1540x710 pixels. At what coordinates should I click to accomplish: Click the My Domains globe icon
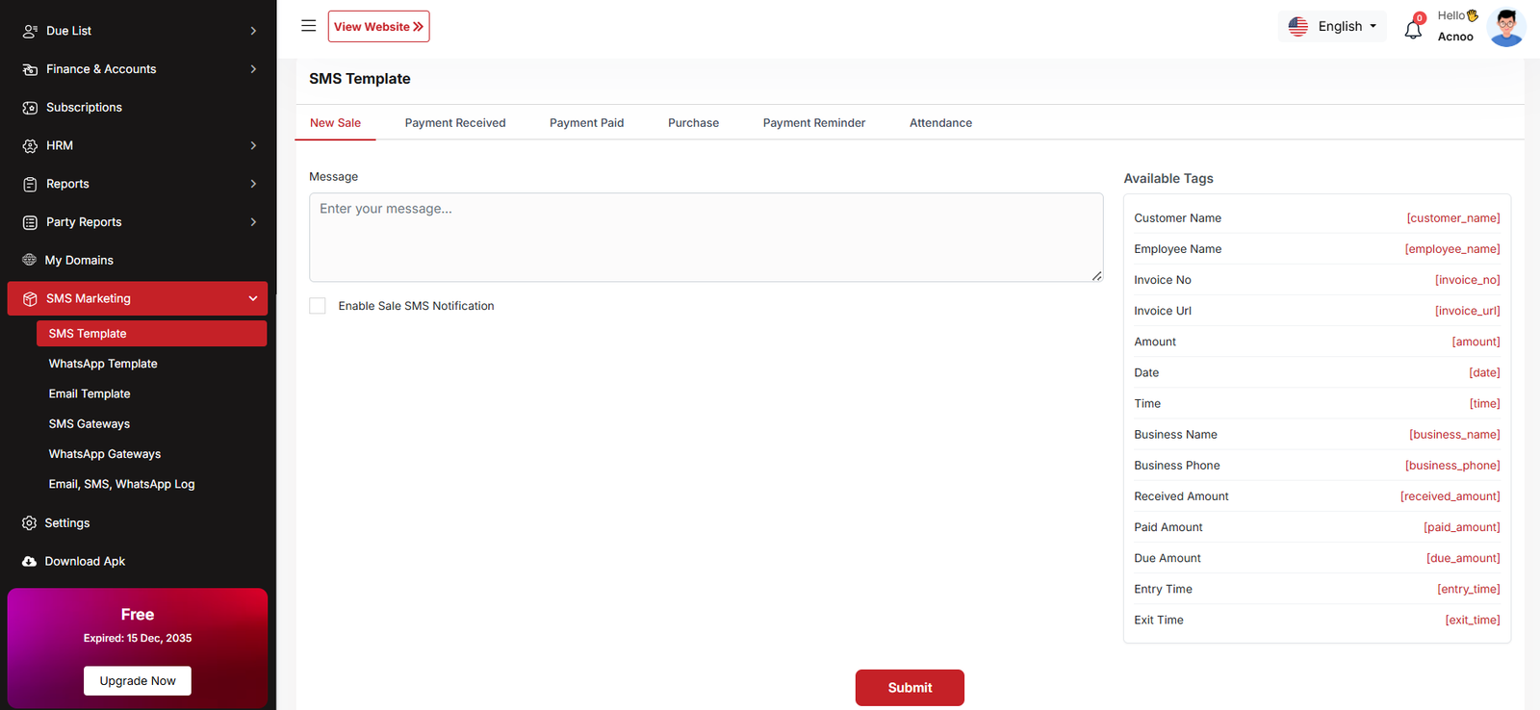pos(29,260)
